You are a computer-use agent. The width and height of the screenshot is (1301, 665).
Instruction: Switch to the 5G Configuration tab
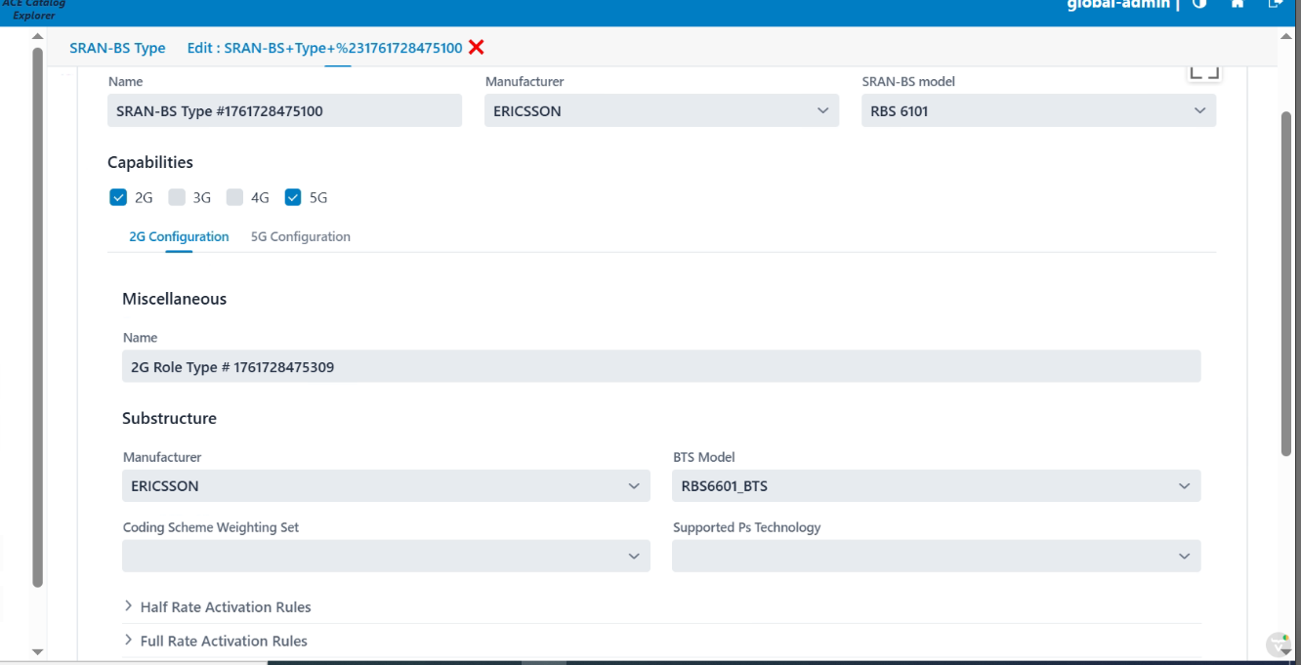pyautogui.click(x=300, y=237)
